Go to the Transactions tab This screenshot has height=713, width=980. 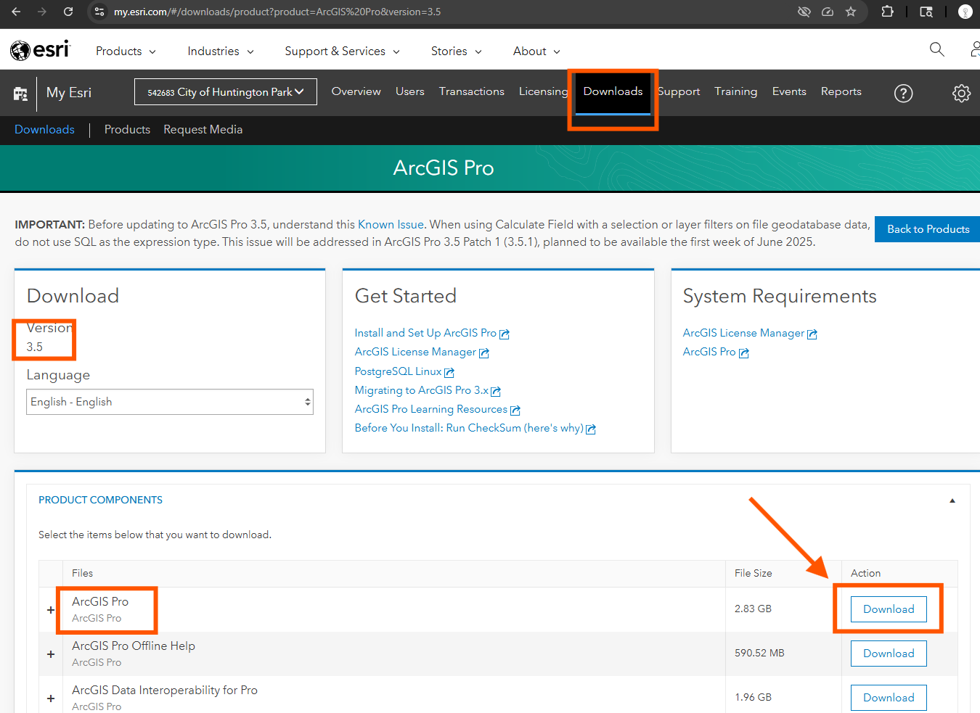(471, 91)
